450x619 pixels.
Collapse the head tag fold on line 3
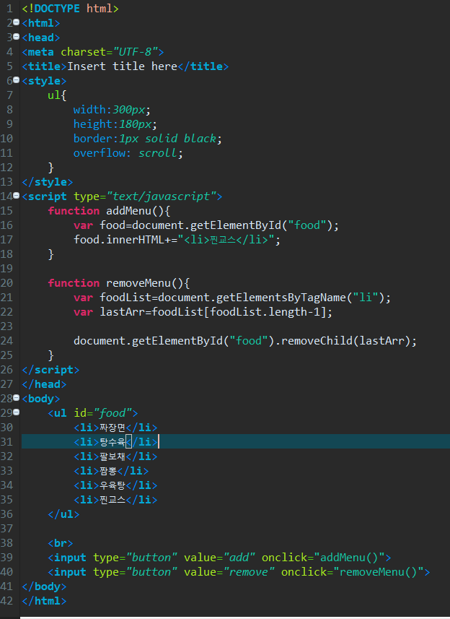click(16, 37)
